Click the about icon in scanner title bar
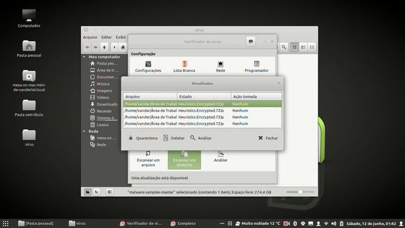Screen dimensions: 405x228 coord(251,41)
